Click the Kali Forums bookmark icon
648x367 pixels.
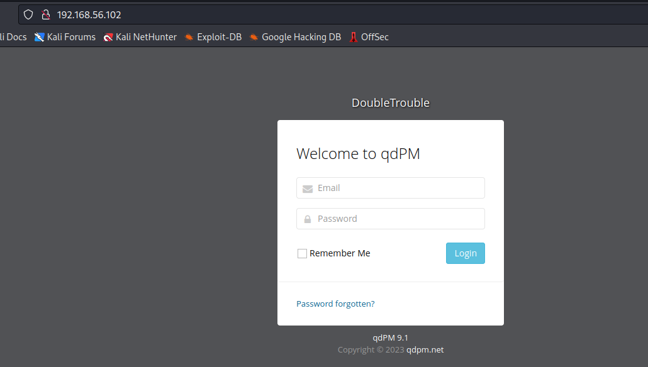39,37
